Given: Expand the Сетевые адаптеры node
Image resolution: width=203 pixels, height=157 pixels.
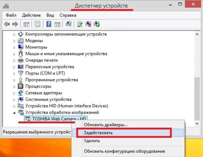Looking at the screenshot, I should (14, 93).
